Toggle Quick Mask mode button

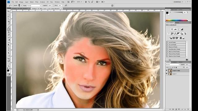[9, 74]
